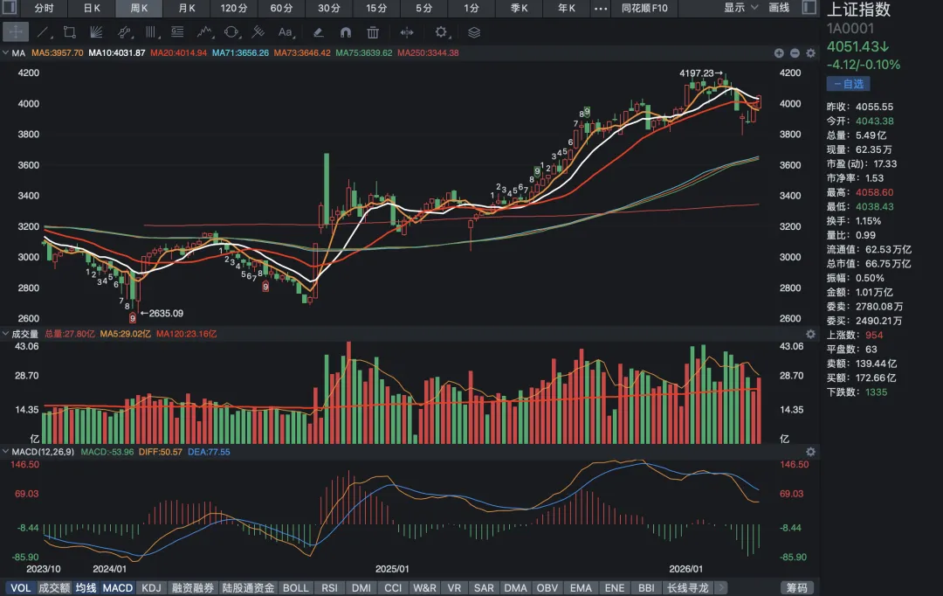
Task: Select the Aa text annotation tool
Action: click(286, 32)
